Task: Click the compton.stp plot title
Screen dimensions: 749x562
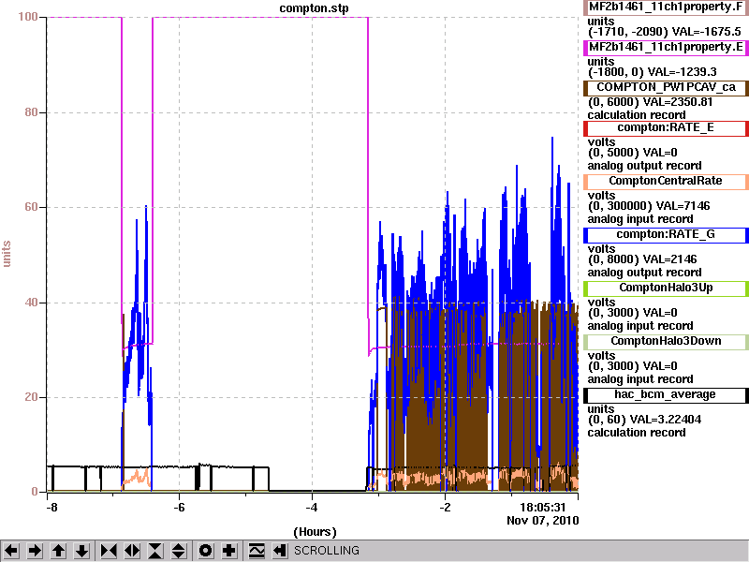Action: pos(314,7)
